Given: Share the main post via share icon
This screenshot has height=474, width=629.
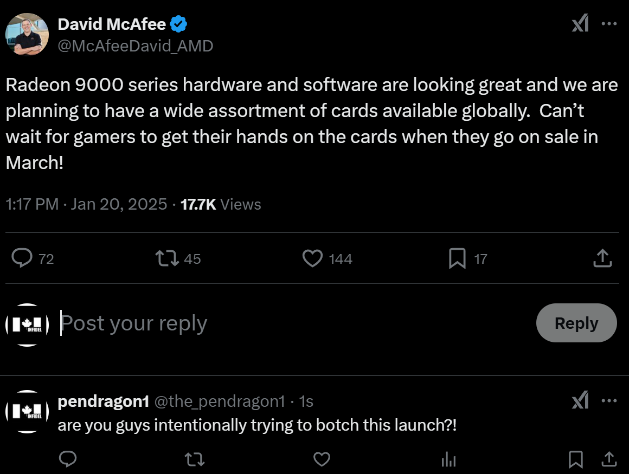Looking at the screenshot, I should (602, 258).
